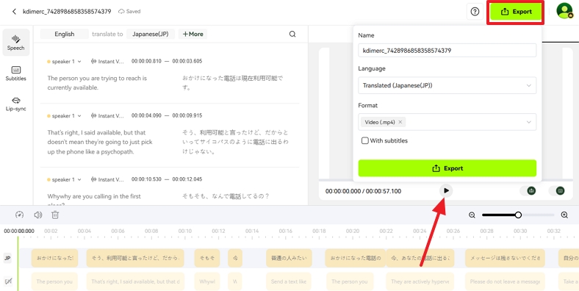Select English clip 'Send a text like'

click(289, 281)
